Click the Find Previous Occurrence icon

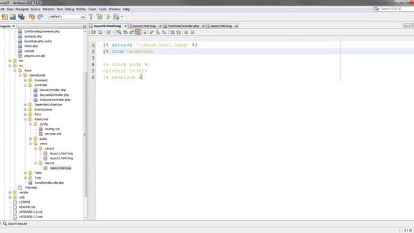tap(125, 32)
